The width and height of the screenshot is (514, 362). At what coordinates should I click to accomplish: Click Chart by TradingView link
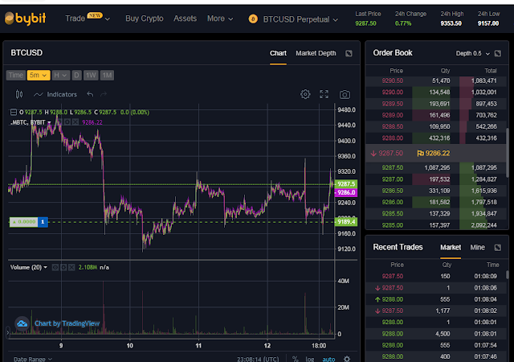pos(67,323)
